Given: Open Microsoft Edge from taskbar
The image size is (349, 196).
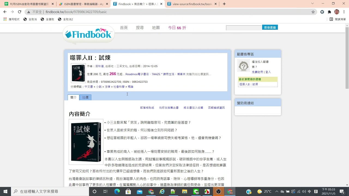Looking at the screenshot, I should point(117,191).
